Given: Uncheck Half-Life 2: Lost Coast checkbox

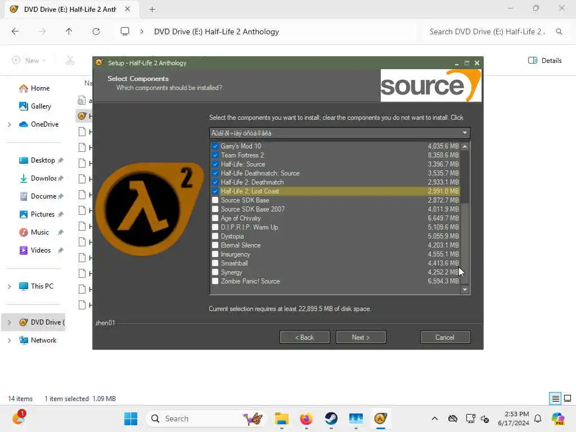Looking at the screenshot, I should (215, 191).
